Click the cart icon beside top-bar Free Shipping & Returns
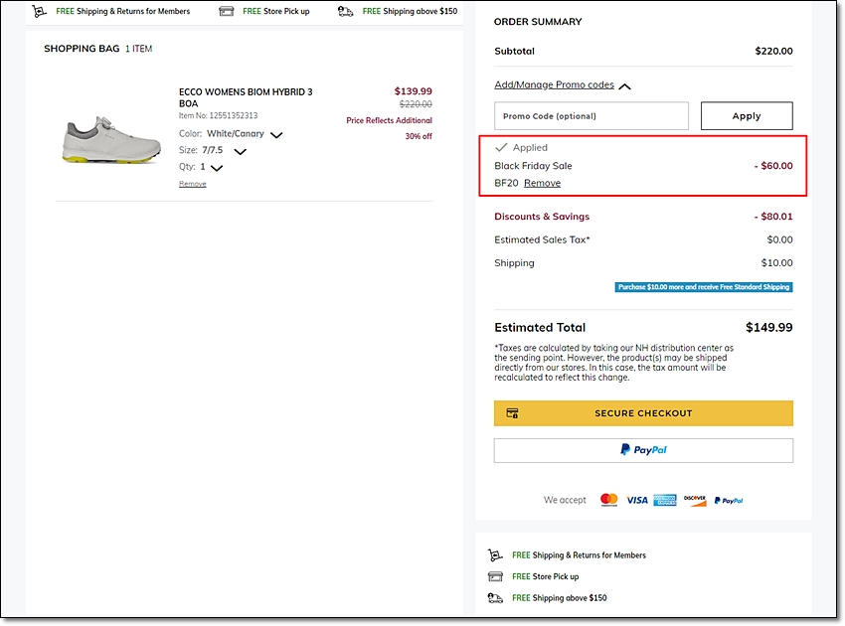Image resolution: width=845 pixels, height=626 pixels. click(40, 11)
